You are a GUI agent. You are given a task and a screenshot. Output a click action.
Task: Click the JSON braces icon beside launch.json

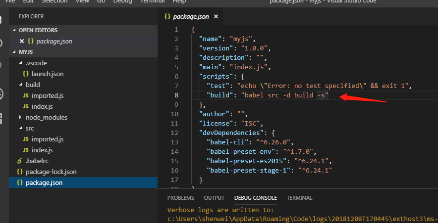point(26,74)
